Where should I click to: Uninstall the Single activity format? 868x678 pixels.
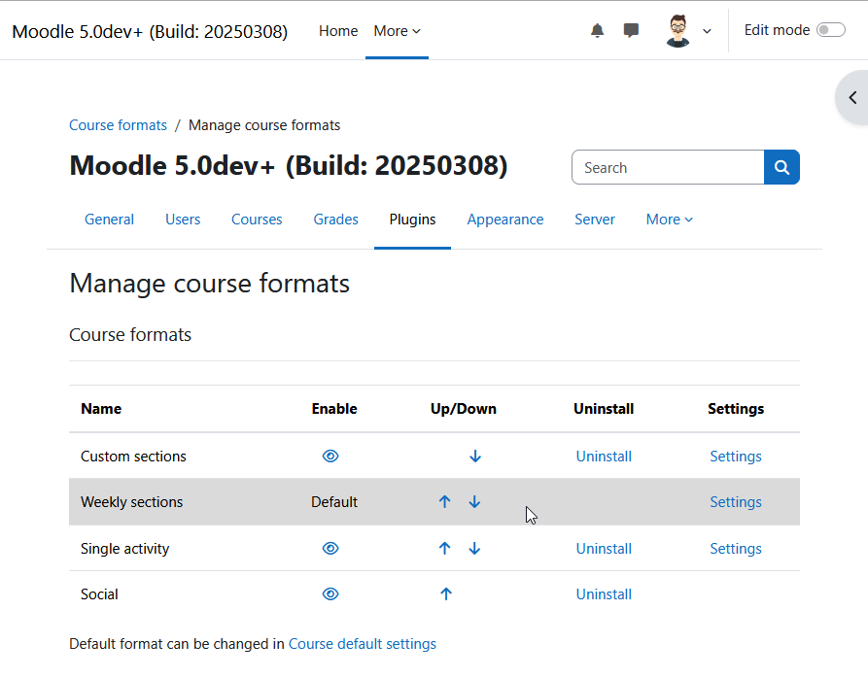[x=604, y=549]
